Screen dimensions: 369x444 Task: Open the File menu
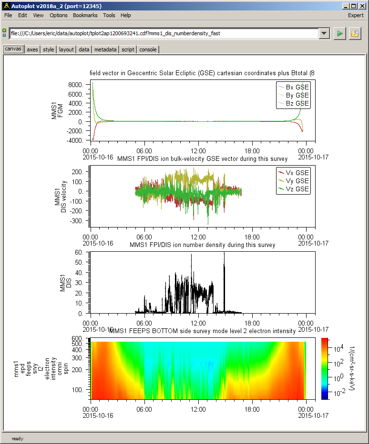[8, 15]
